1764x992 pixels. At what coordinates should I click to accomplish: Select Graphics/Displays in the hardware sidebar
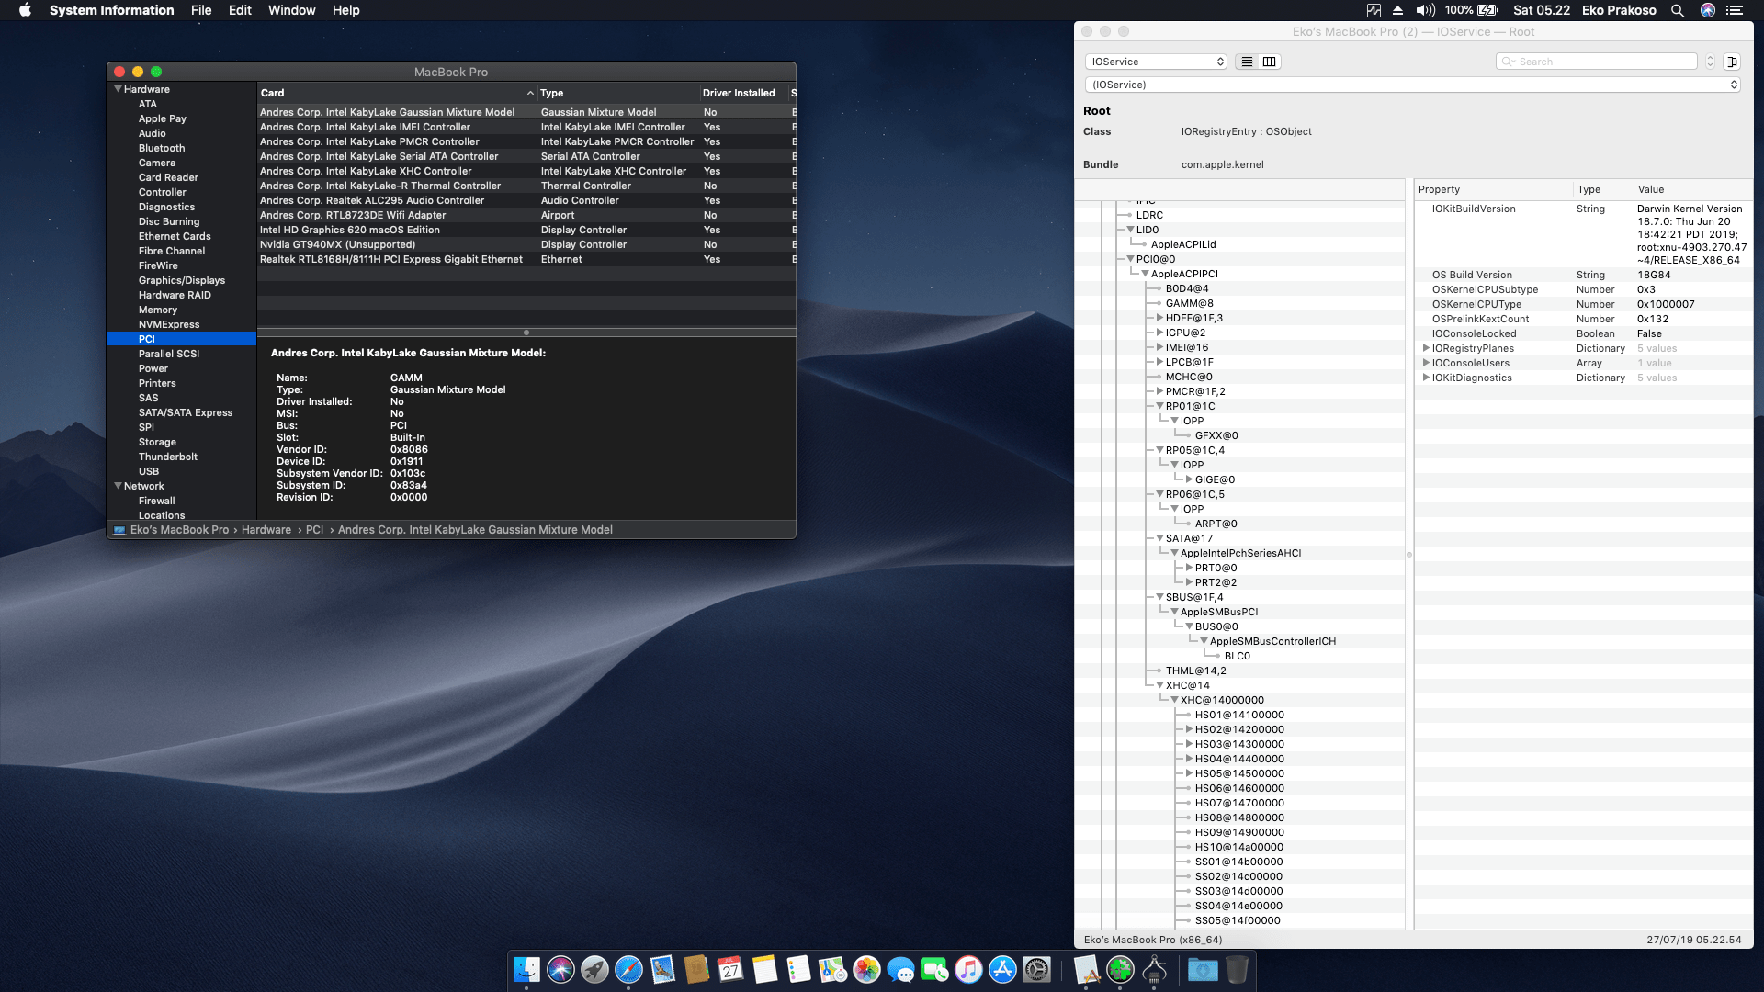click(183, 280)
